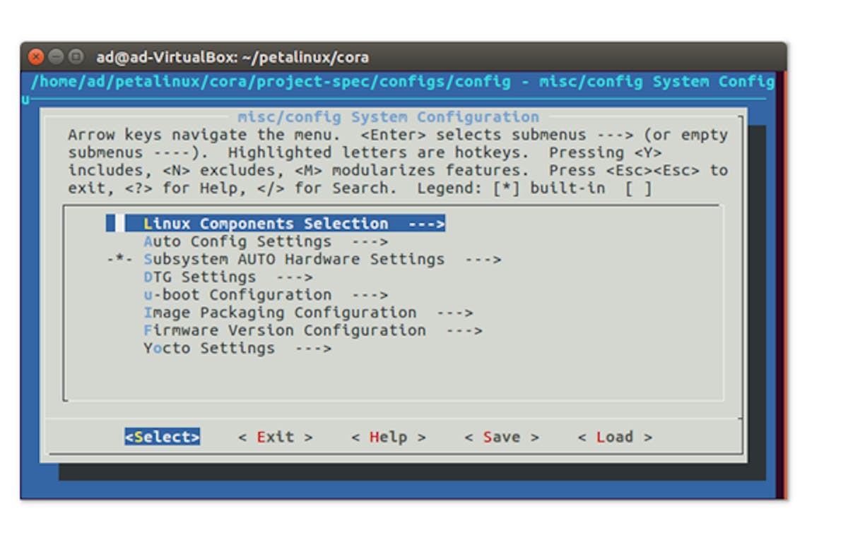Click the arrow after Firmware Version Configuration

tap(464, 330)
